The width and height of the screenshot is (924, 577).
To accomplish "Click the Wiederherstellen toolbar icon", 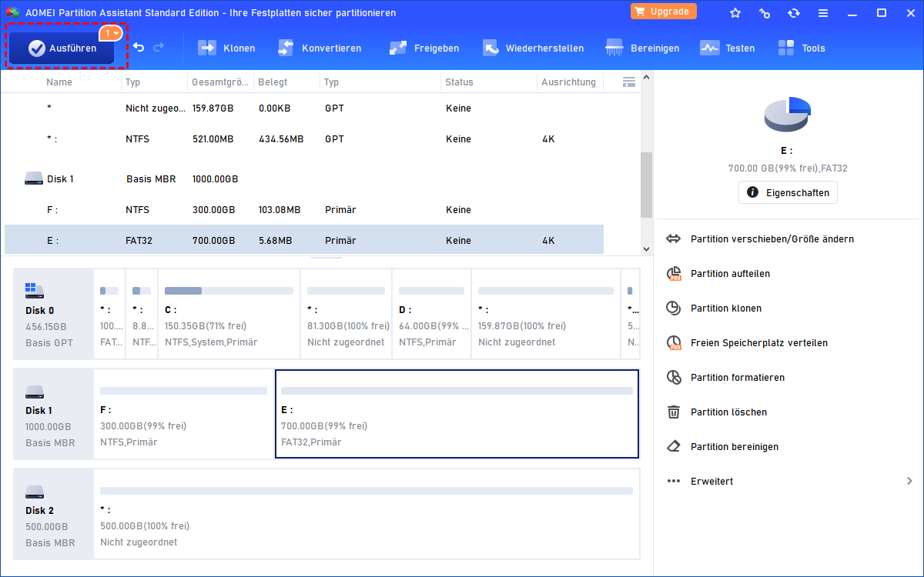I will [490, 48].
